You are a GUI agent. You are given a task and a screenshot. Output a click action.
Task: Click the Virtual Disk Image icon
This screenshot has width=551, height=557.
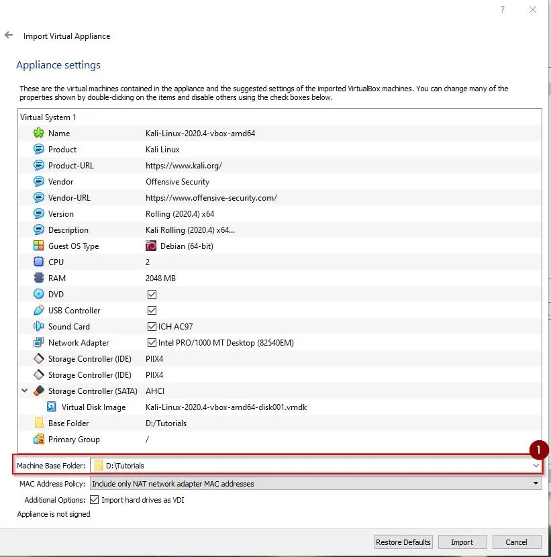(52, 407)
